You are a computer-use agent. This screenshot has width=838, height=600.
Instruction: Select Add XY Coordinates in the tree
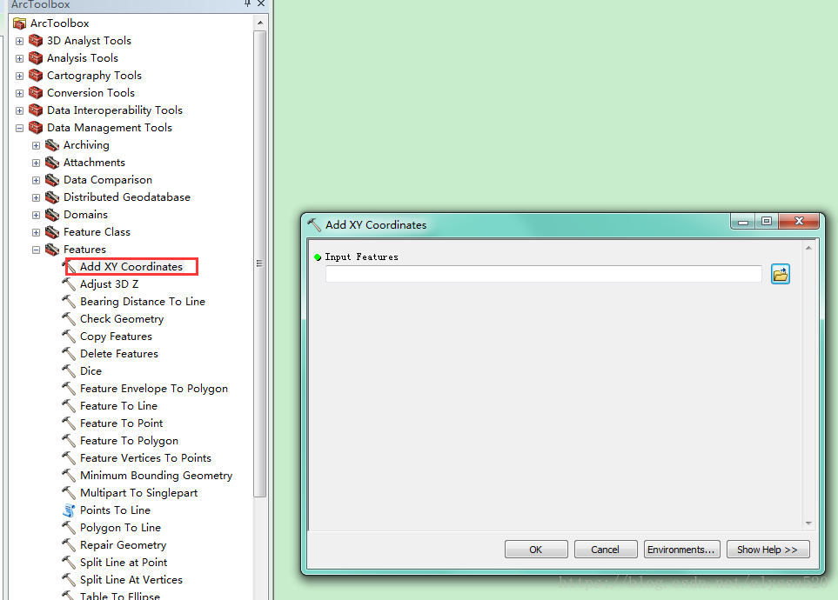(x=131, y=267)
